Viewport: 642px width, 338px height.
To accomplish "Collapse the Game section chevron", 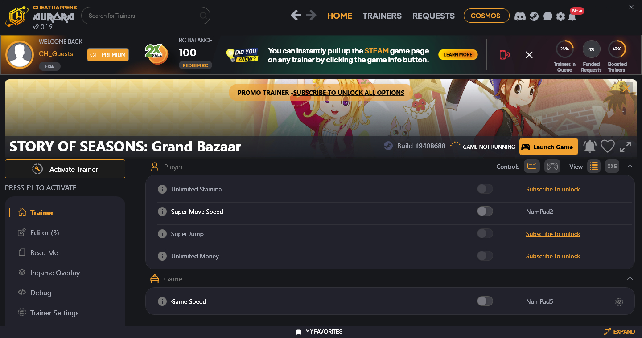I will (x=630, y=278).
